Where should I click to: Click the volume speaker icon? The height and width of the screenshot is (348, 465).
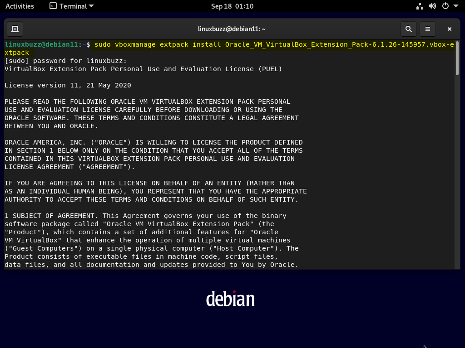(x=432, y=6)
